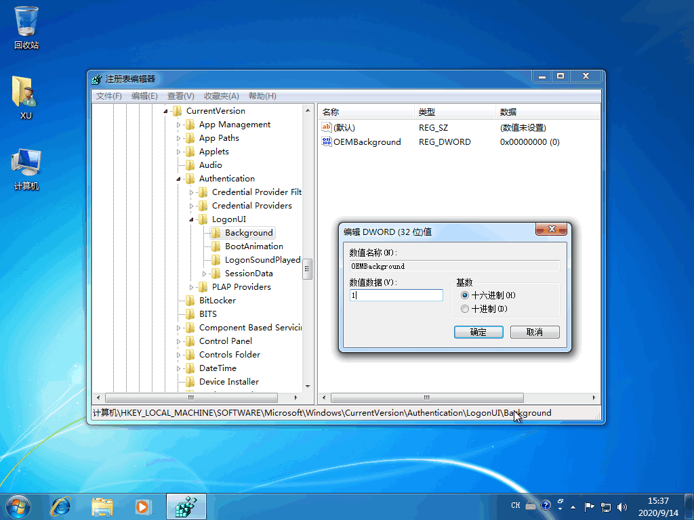Image resolution: width=694 pixels, height=520 pixels.
Task: Select the BootAnimation registry key
Action: point(253,246)
